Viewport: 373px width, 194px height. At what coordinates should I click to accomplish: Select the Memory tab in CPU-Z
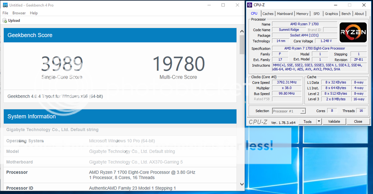(302, 14)
